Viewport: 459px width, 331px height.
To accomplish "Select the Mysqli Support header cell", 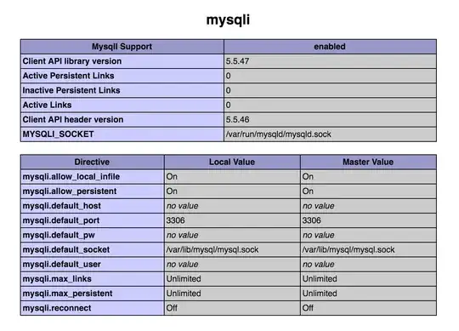I will [122, 47].
